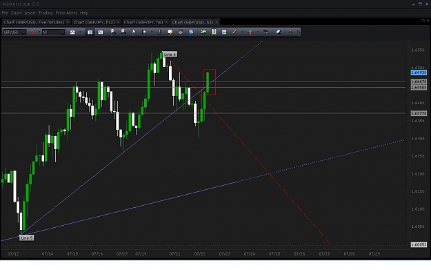Open the Price Alerts menu
The image size is (431, 270).
(x=66, y=13)
